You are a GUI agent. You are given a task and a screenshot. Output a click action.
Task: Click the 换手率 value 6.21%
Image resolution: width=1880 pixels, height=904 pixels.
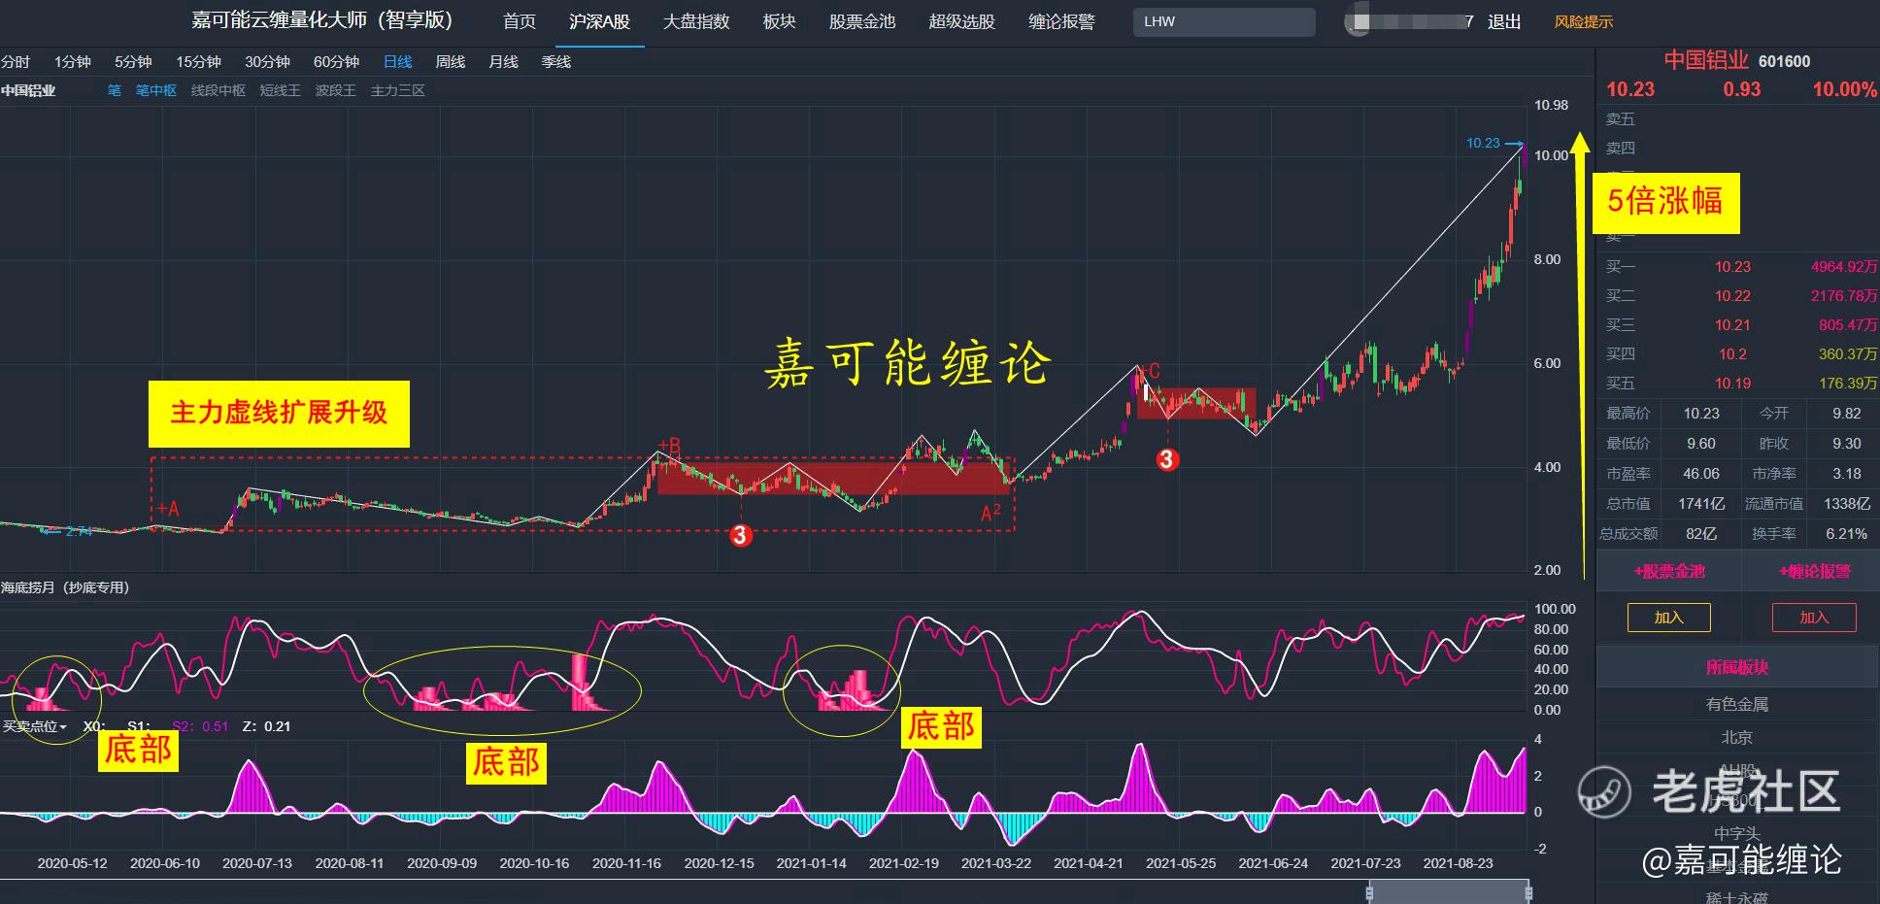click(x=1846, y=534)
